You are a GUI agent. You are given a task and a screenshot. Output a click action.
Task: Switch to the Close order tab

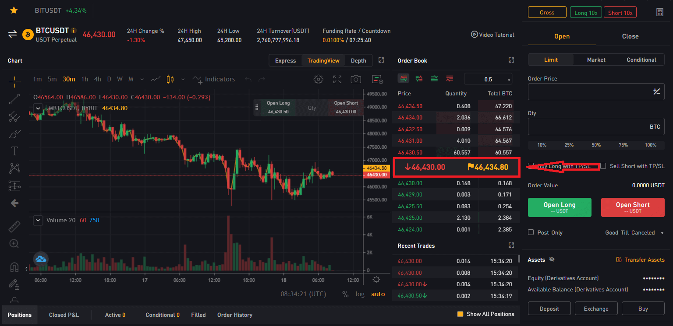coord(630,36)
